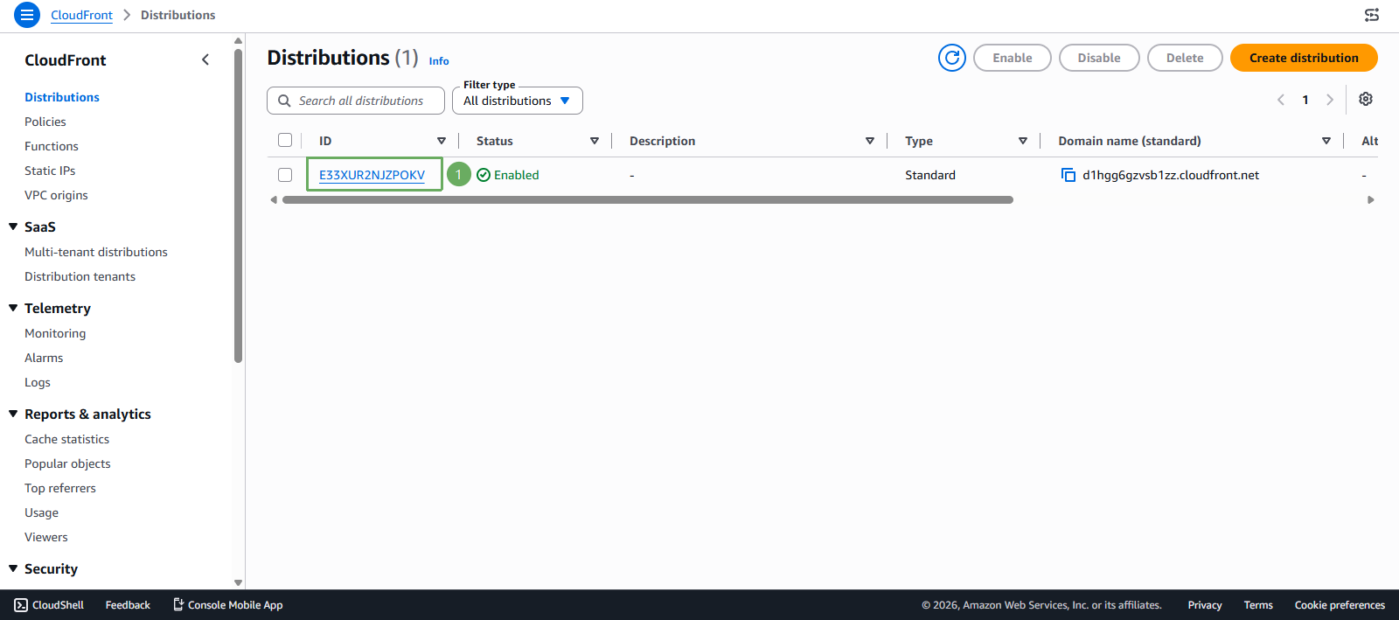
Task: Select the E33XUR2NJZPOKV row checkbox
Action: click(x=285, y=175)
